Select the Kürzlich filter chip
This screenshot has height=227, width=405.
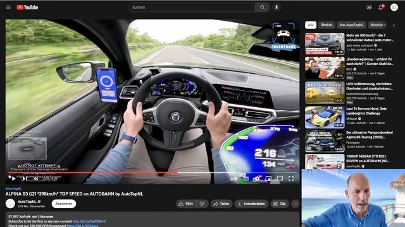click(378, 25)
